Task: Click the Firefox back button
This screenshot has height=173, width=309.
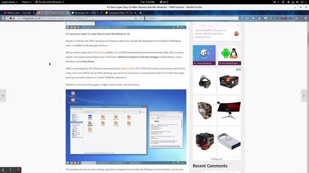Action: [3, 18]
